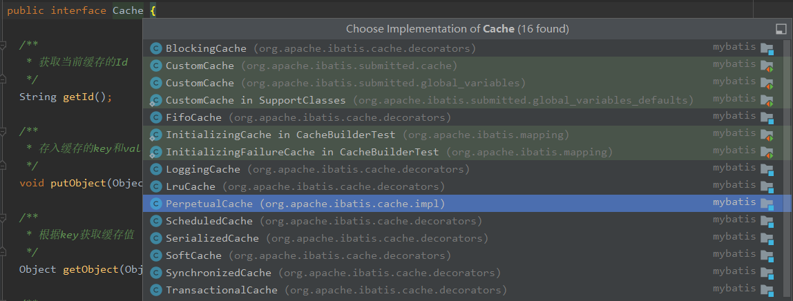Click the Cache interface name in code
This screenshot has height=301, width=793.
pos(128,10)
